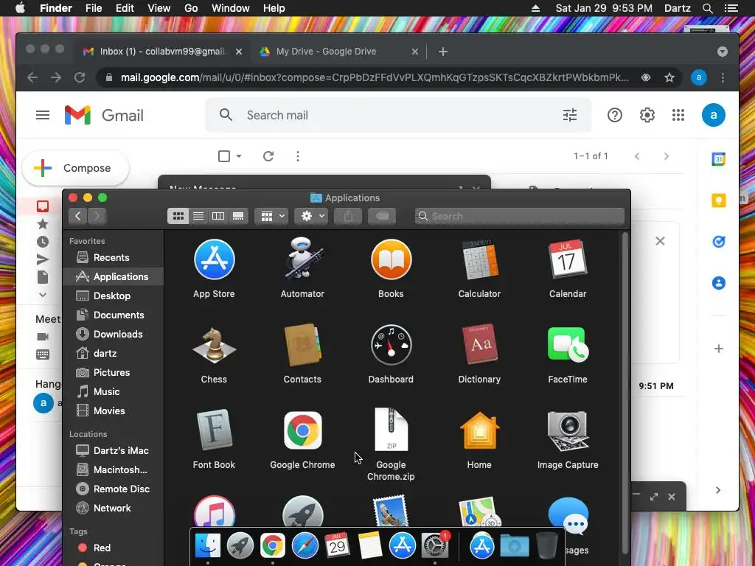Viewport: 755px width, 566px height.
Task: Click the Dashboard app icon
Action: 391,345
